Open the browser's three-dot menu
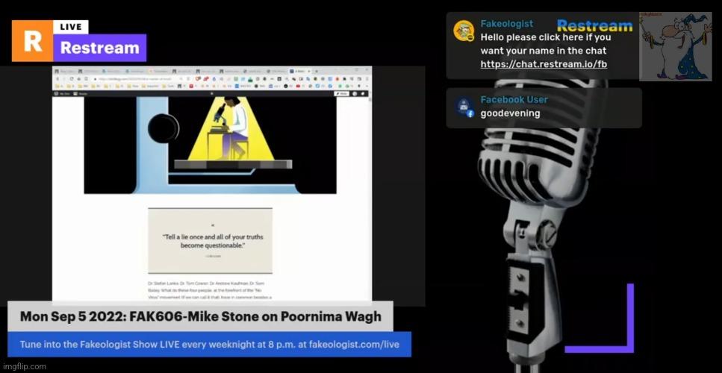 click(x=367, y=78)
